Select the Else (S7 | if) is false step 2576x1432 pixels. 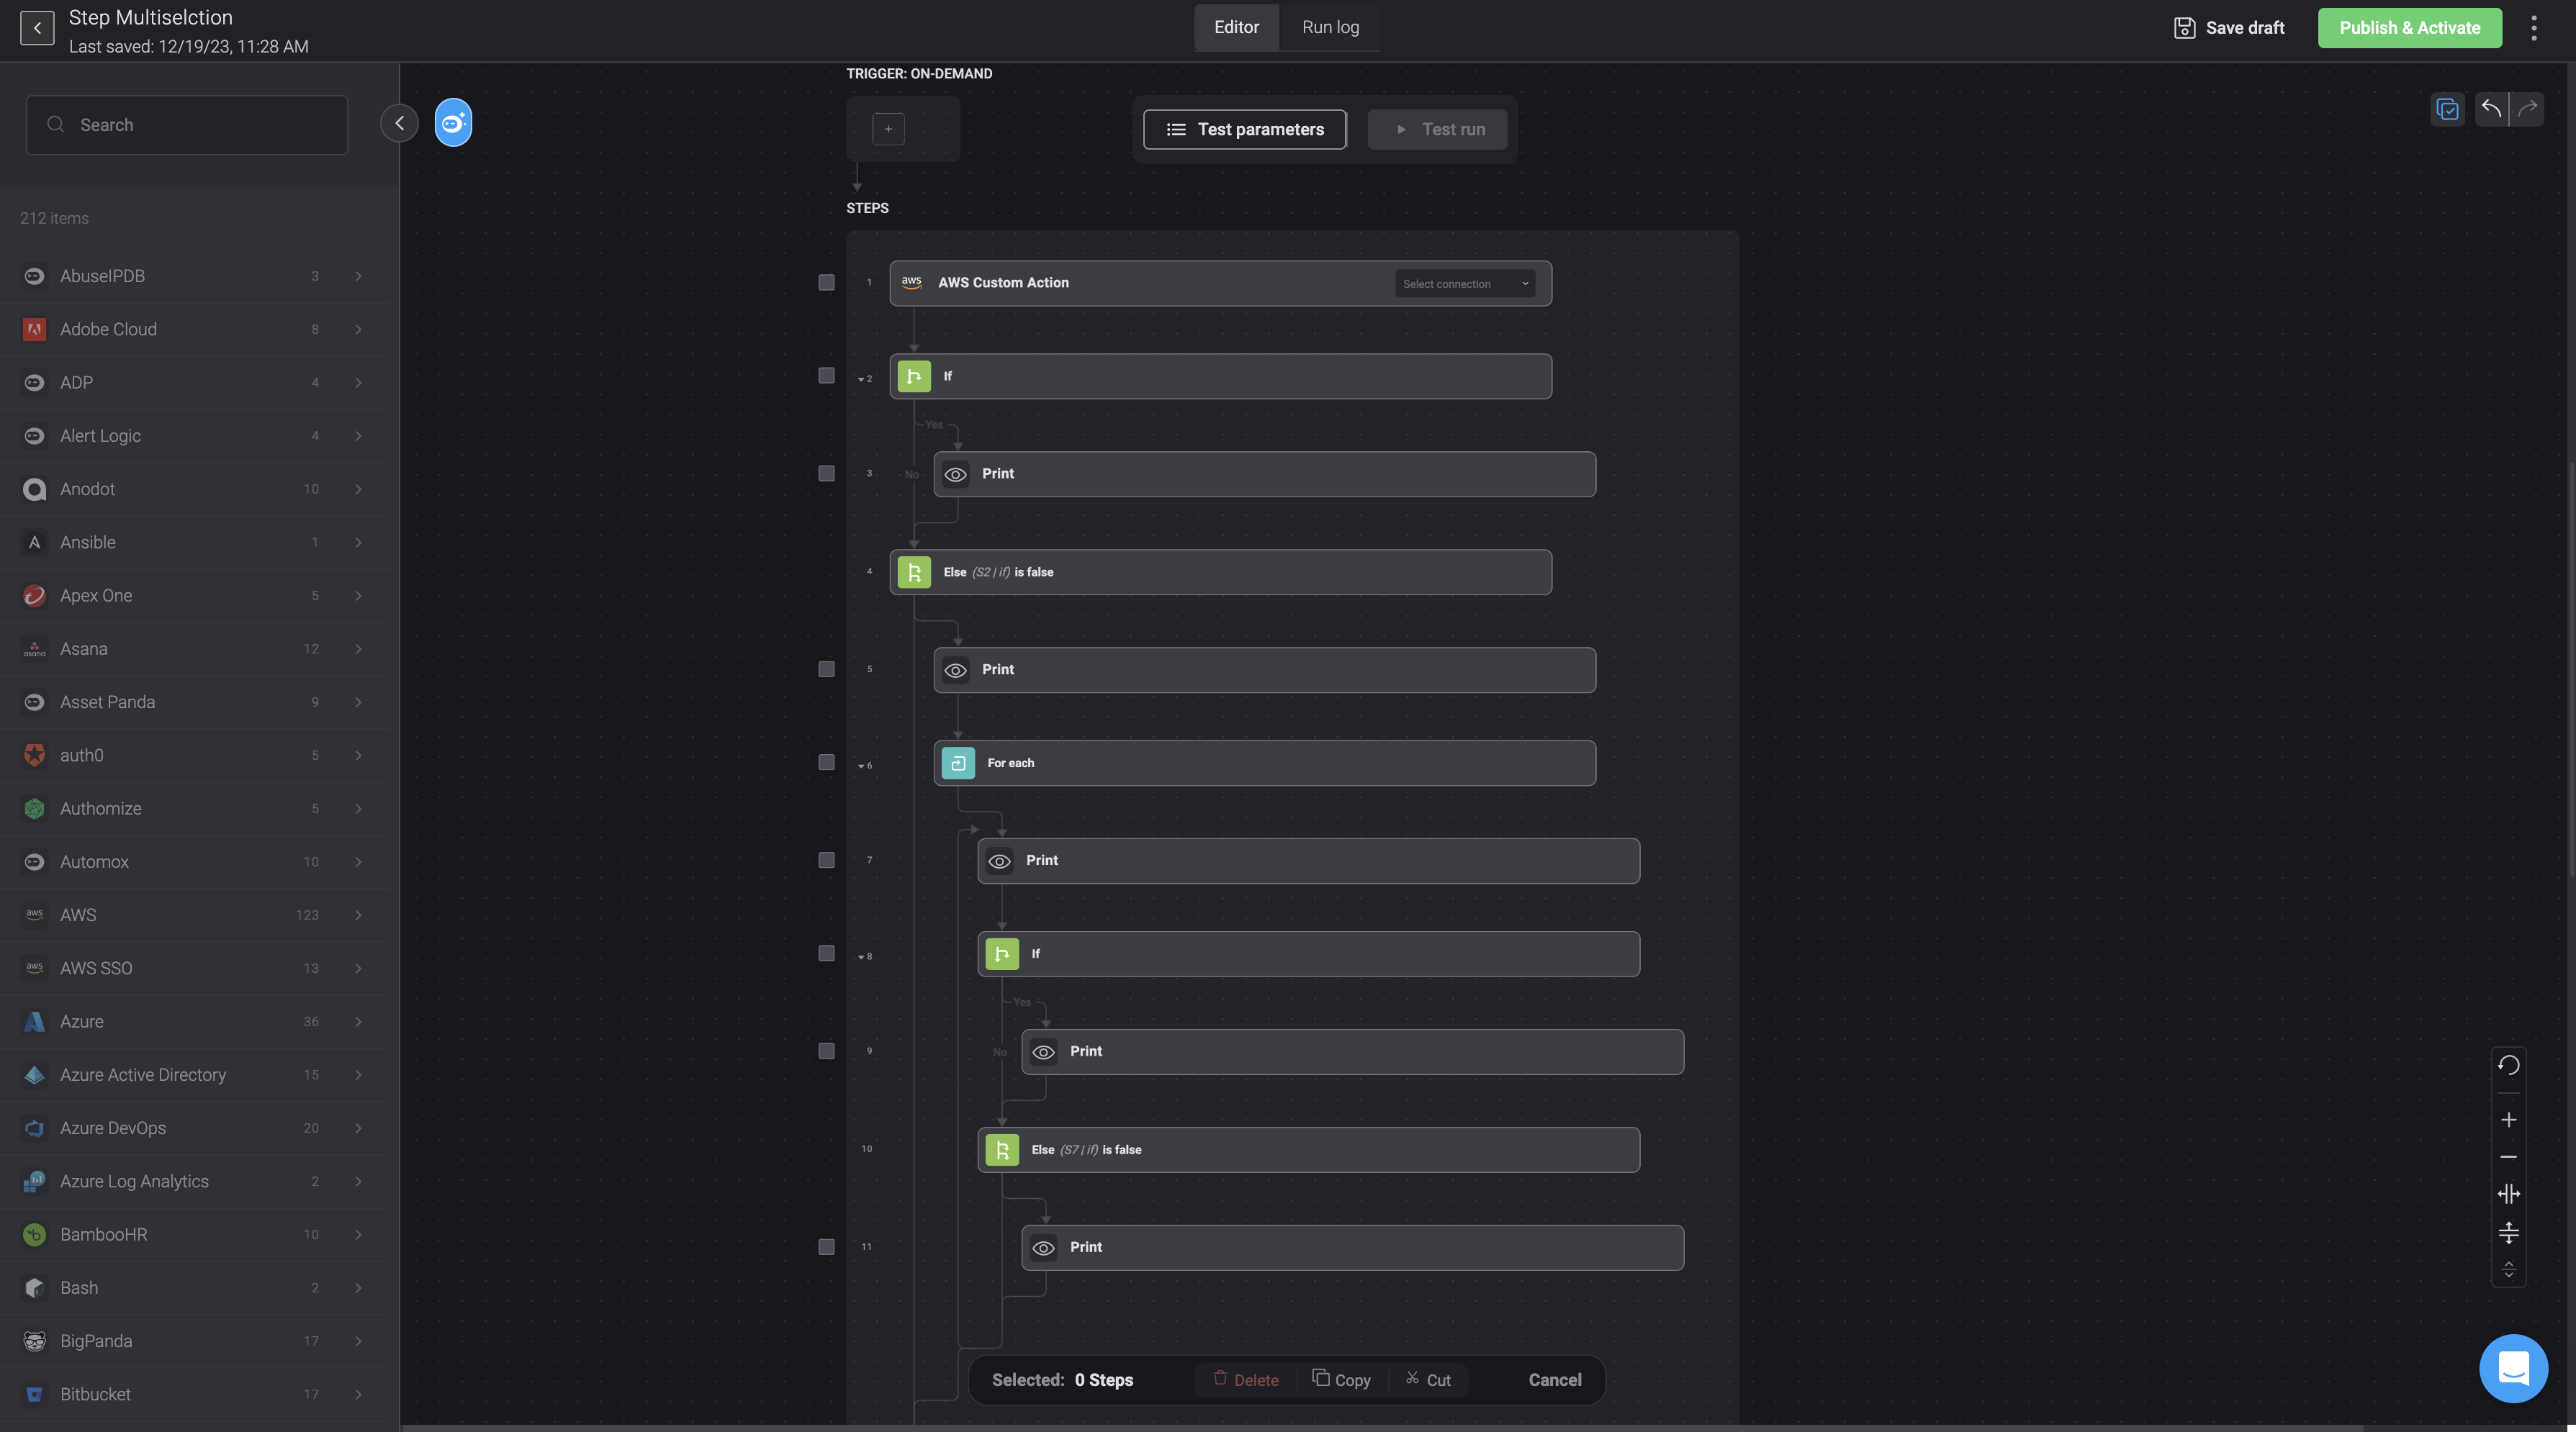1308,1150
